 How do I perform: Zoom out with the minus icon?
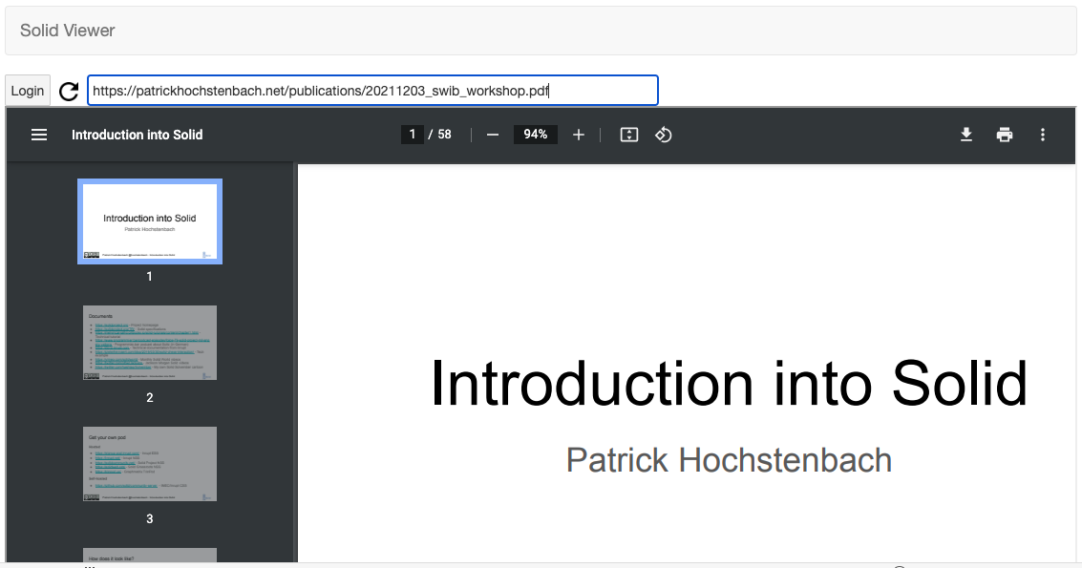coord(493,135)
